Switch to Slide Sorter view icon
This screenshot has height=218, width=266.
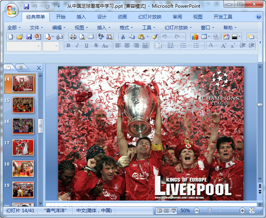[166, 211]
